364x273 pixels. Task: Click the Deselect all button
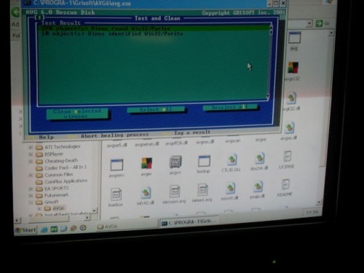(230, 107)
